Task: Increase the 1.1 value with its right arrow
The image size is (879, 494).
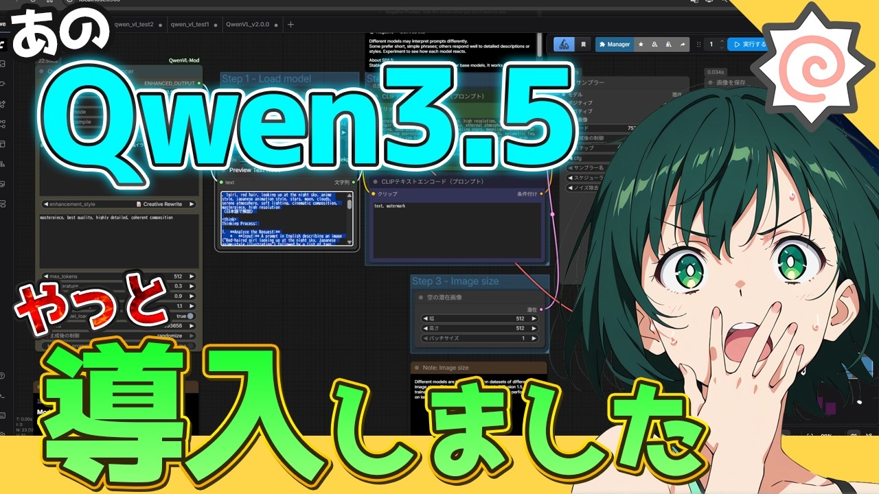Action: pos(192,305)
